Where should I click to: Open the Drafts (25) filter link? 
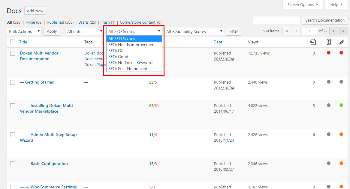point(87,22)
